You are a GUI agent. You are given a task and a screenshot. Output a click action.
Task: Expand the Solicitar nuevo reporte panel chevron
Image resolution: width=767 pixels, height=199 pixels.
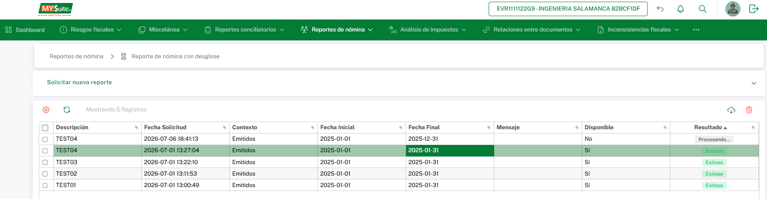tap(754, 83)
